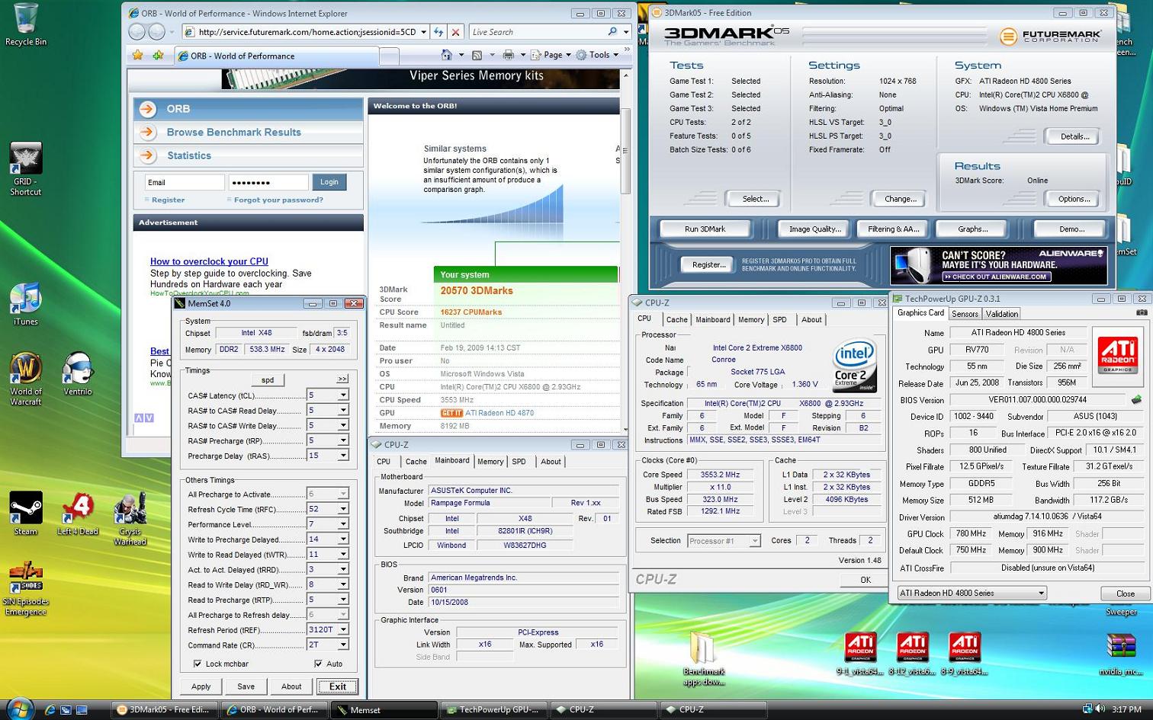Open the iTunes desktop icon
Viewport: 1153px width, 720px height.
[25, 304]
